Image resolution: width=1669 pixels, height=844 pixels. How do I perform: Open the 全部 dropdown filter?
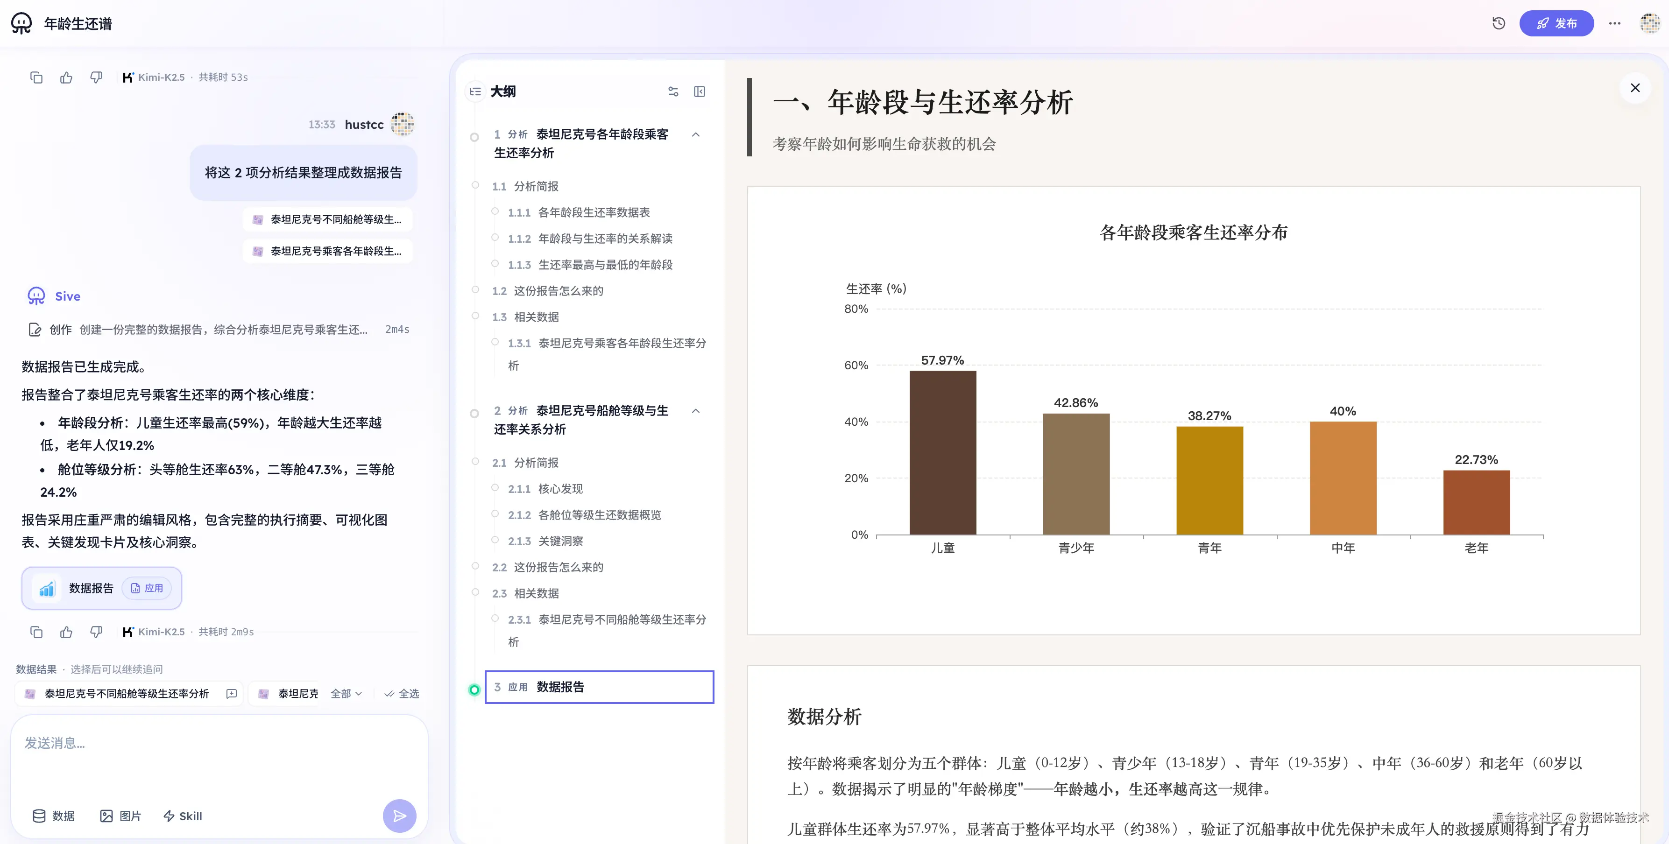pos(346,693)
